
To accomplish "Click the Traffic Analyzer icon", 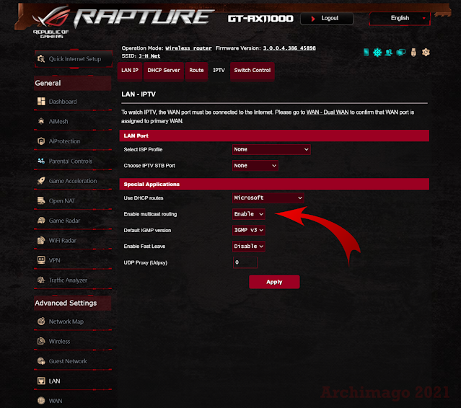I will click(41, 280).
